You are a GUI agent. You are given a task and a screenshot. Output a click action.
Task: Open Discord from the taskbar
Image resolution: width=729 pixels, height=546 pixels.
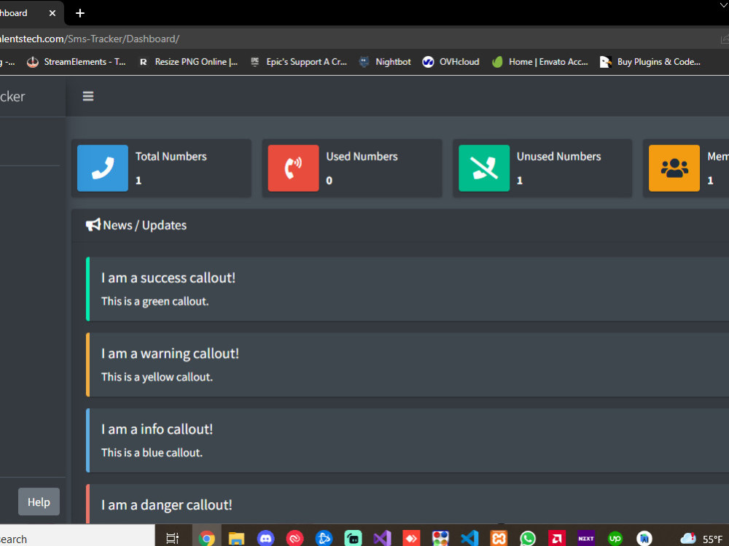tap(265, 538)
